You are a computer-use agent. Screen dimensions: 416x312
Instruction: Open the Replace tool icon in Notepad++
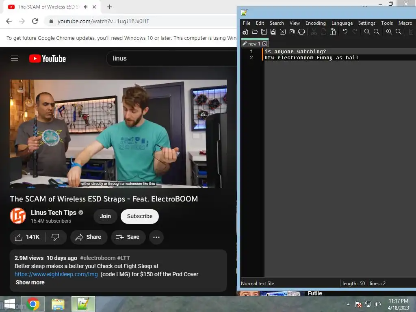pos(376,32)
